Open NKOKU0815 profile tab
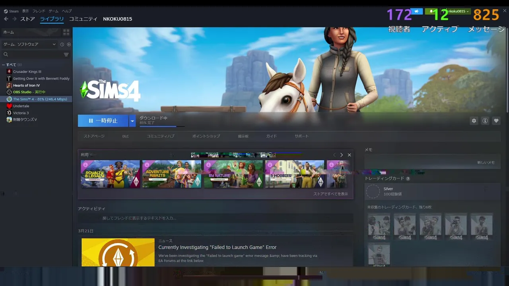509x286 pixels. point(117,19)
